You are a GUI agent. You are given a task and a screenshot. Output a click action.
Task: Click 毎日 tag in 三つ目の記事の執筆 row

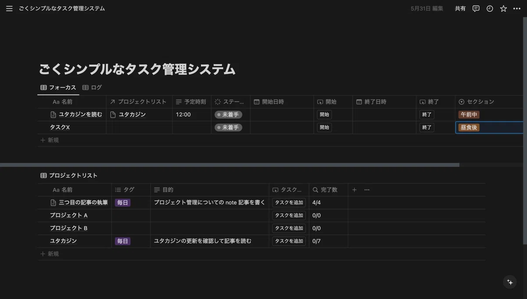tap(123, 203)
